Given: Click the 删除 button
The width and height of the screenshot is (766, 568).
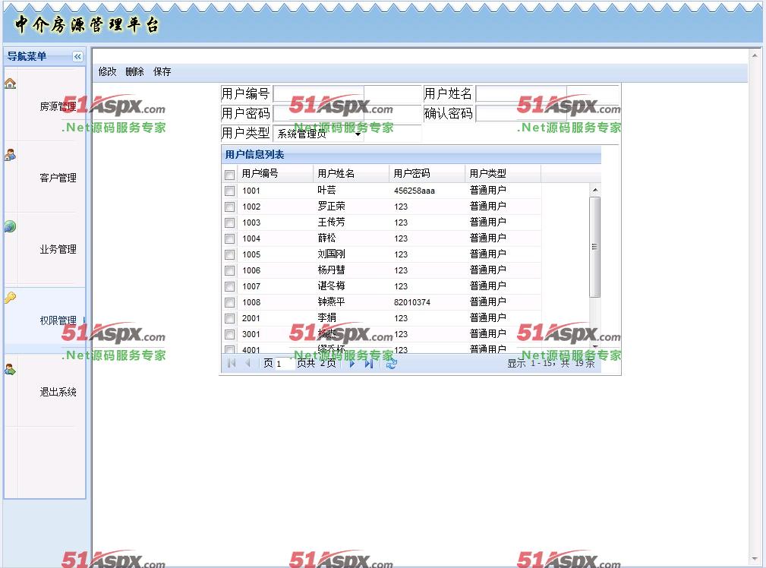Looking at the screenshot, I should point(134,72).
